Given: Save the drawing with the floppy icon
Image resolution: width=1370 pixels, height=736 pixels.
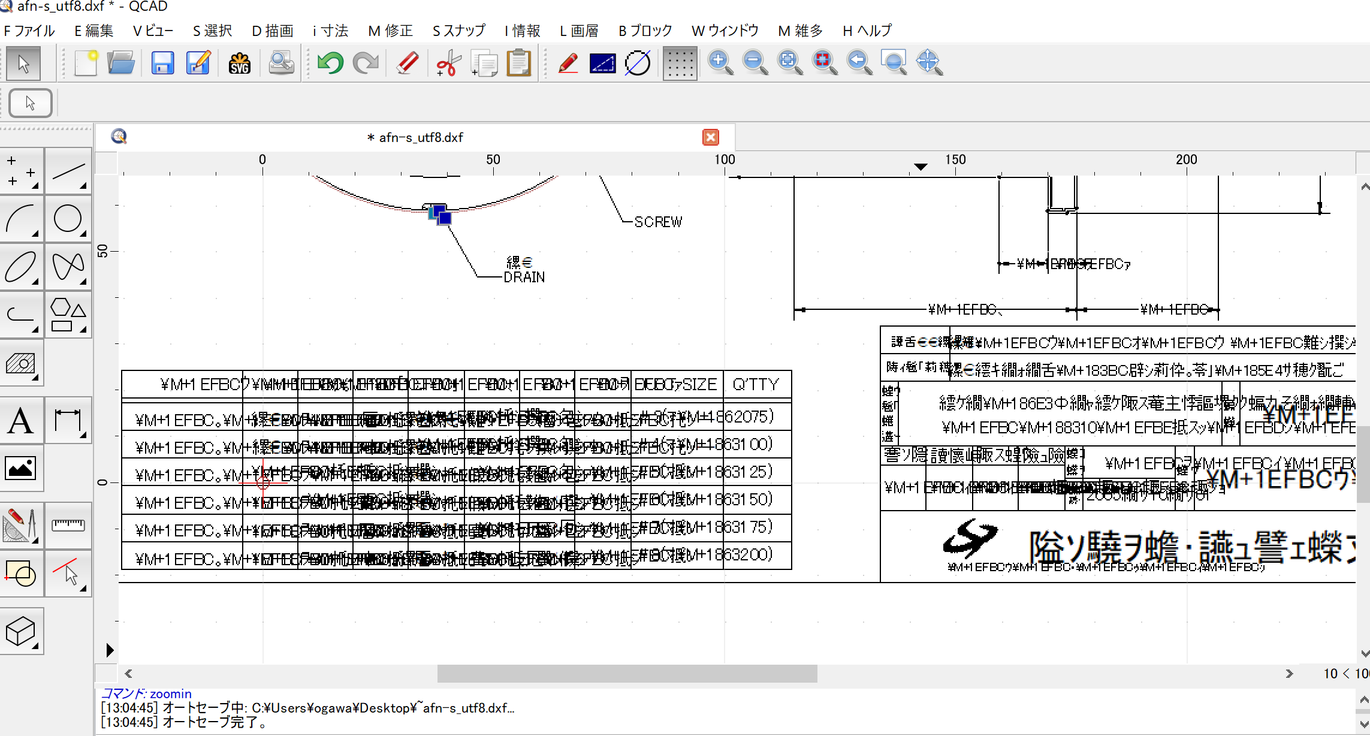Looking at the screenshot, I should [x=162, y=63].
